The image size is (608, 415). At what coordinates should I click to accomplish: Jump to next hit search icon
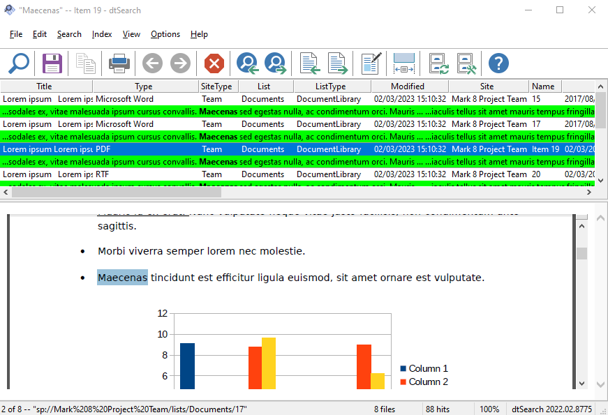[275, 63]
